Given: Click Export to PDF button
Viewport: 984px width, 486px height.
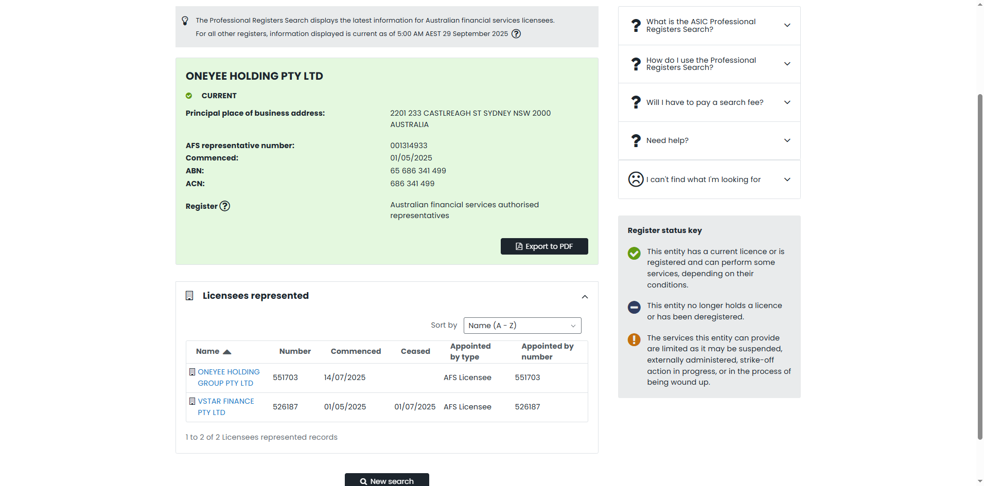Looking at the screenshot, I should click(x=544, y=246).
